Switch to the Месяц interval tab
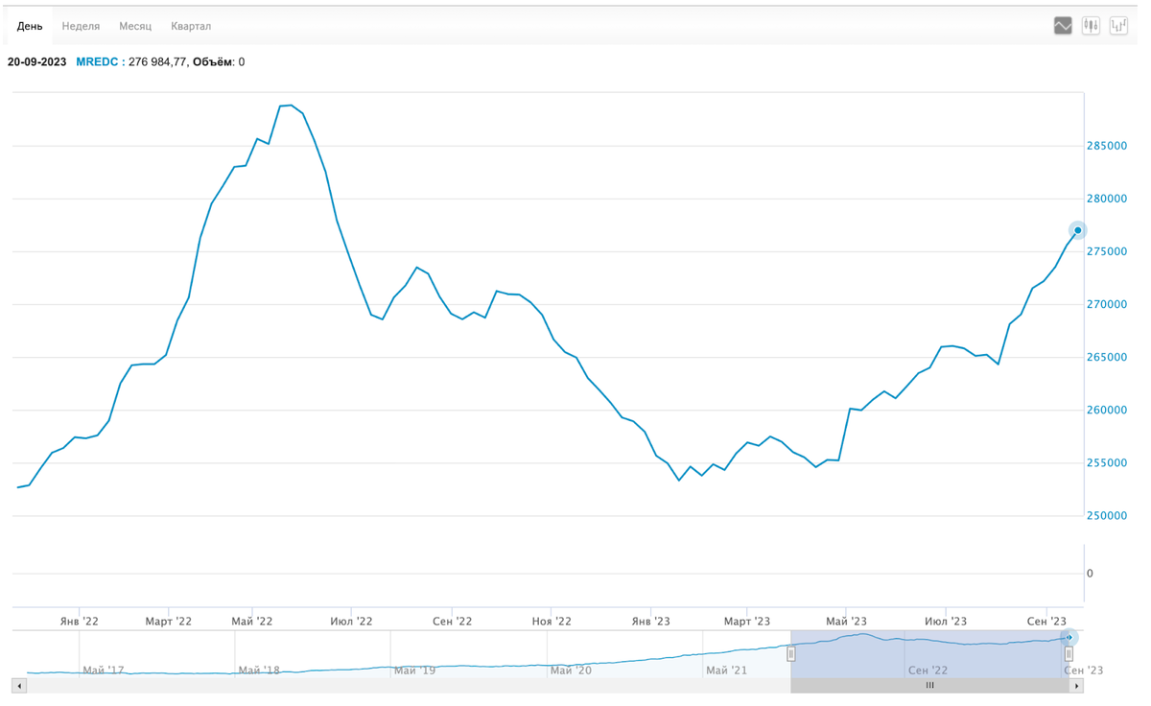1151x706 pixels. point(135,26)
